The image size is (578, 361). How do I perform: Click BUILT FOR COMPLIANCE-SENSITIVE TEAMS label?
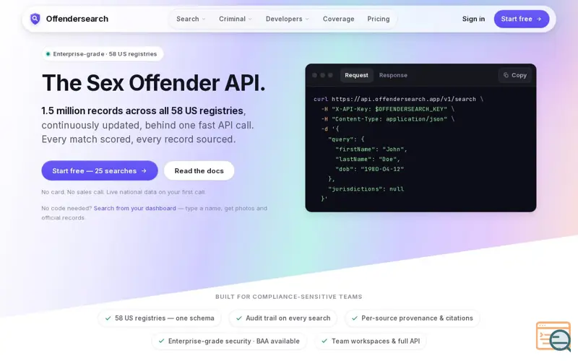tap(288, 297)
